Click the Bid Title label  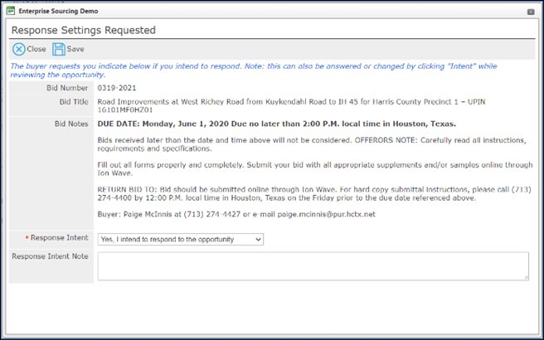(x=74, y=102)
